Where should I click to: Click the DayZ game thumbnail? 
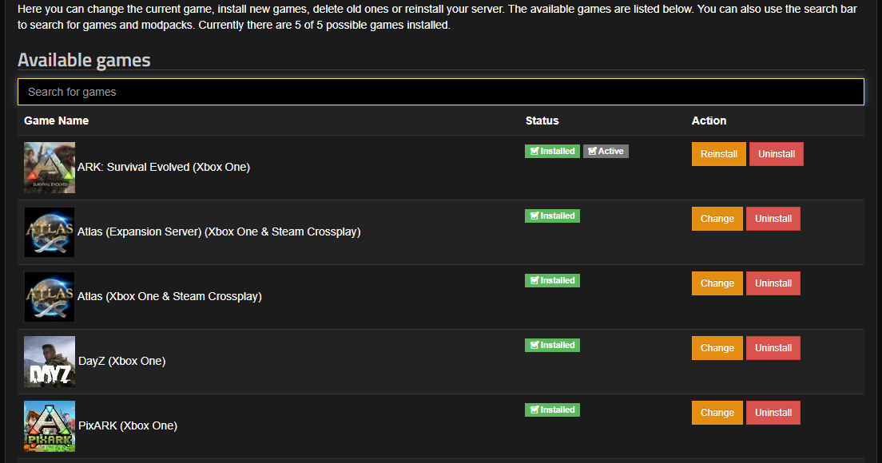coord(50,362)
